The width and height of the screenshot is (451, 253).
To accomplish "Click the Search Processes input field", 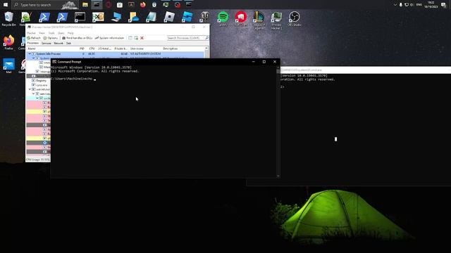I will click(x=185, y=38).
